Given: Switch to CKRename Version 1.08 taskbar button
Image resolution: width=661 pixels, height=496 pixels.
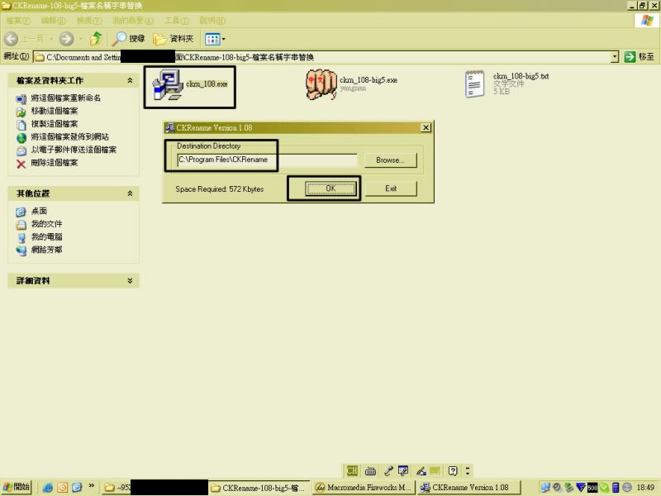Looking at the screenshot, I should [468, 488].
